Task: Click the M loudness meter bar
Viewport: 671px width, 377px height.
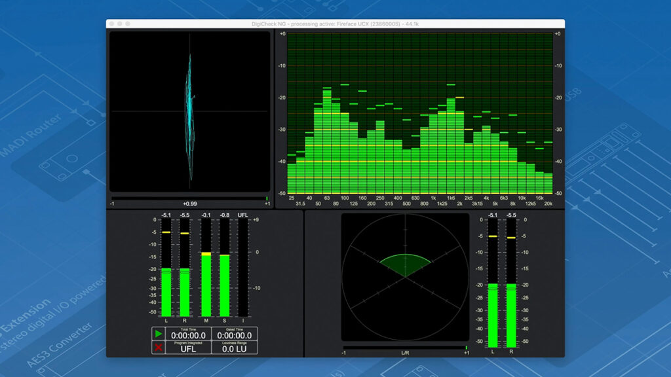Action: (206, 285)
